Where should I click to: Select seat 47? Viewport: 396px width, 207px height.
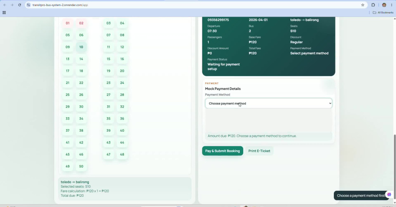109,155
